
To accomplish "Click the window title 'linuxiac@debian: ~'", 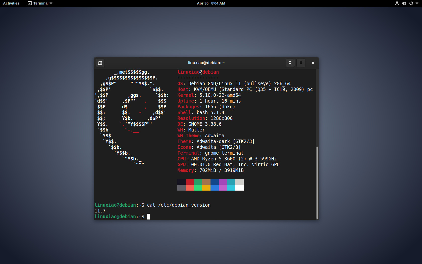I will pyautogui.click(x=206, y=63).
